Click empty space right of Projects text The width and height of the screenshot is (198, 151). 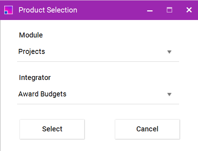point(105,51)
